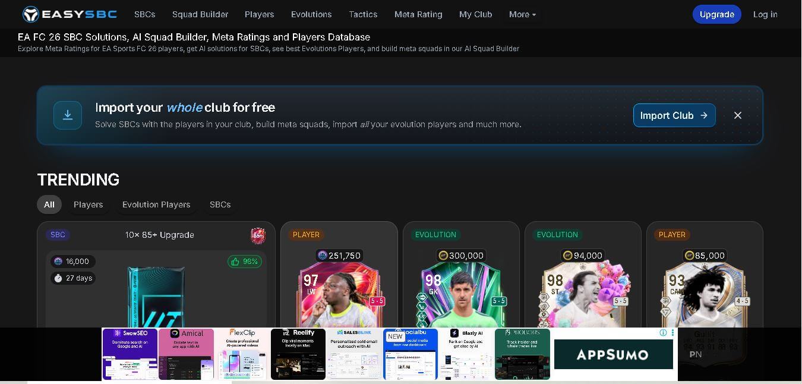Image resolution: width=802 pixels, height=384 pixels.
Task: Open the Meta Rating page
Action: [418, 14]
